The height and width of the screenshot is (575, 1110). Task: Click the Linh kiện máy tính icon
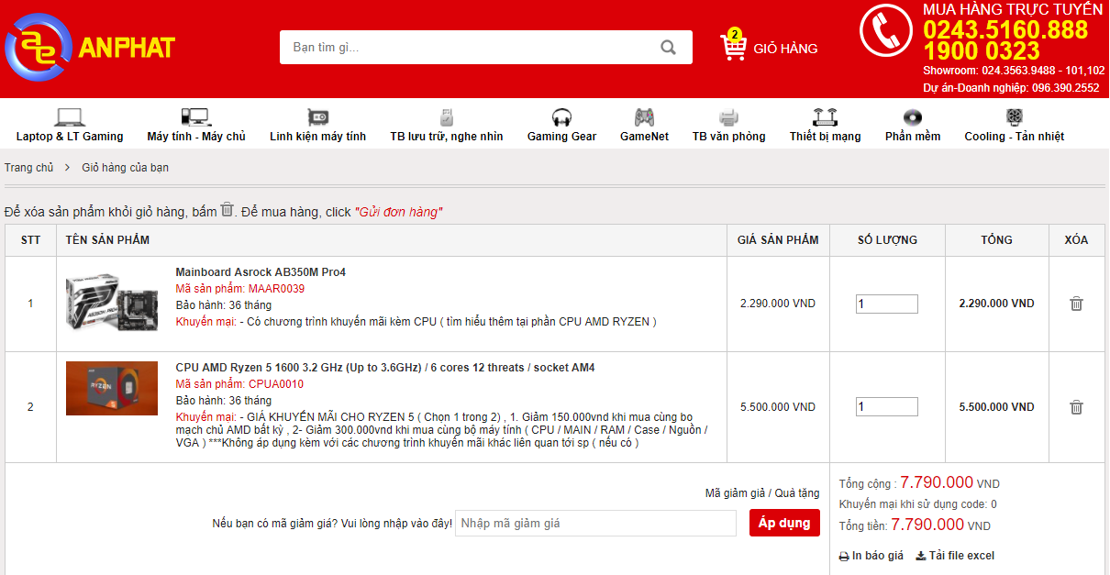pyautogui.click(x=317, y=117)
